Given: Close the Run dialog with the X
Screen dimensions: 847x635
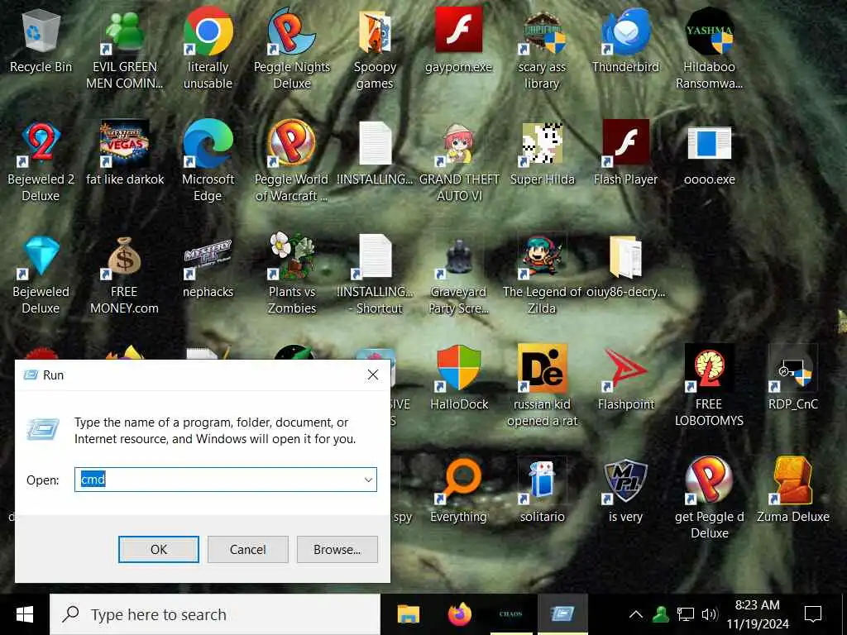Looking at the screenshot, I should [373, 375].
